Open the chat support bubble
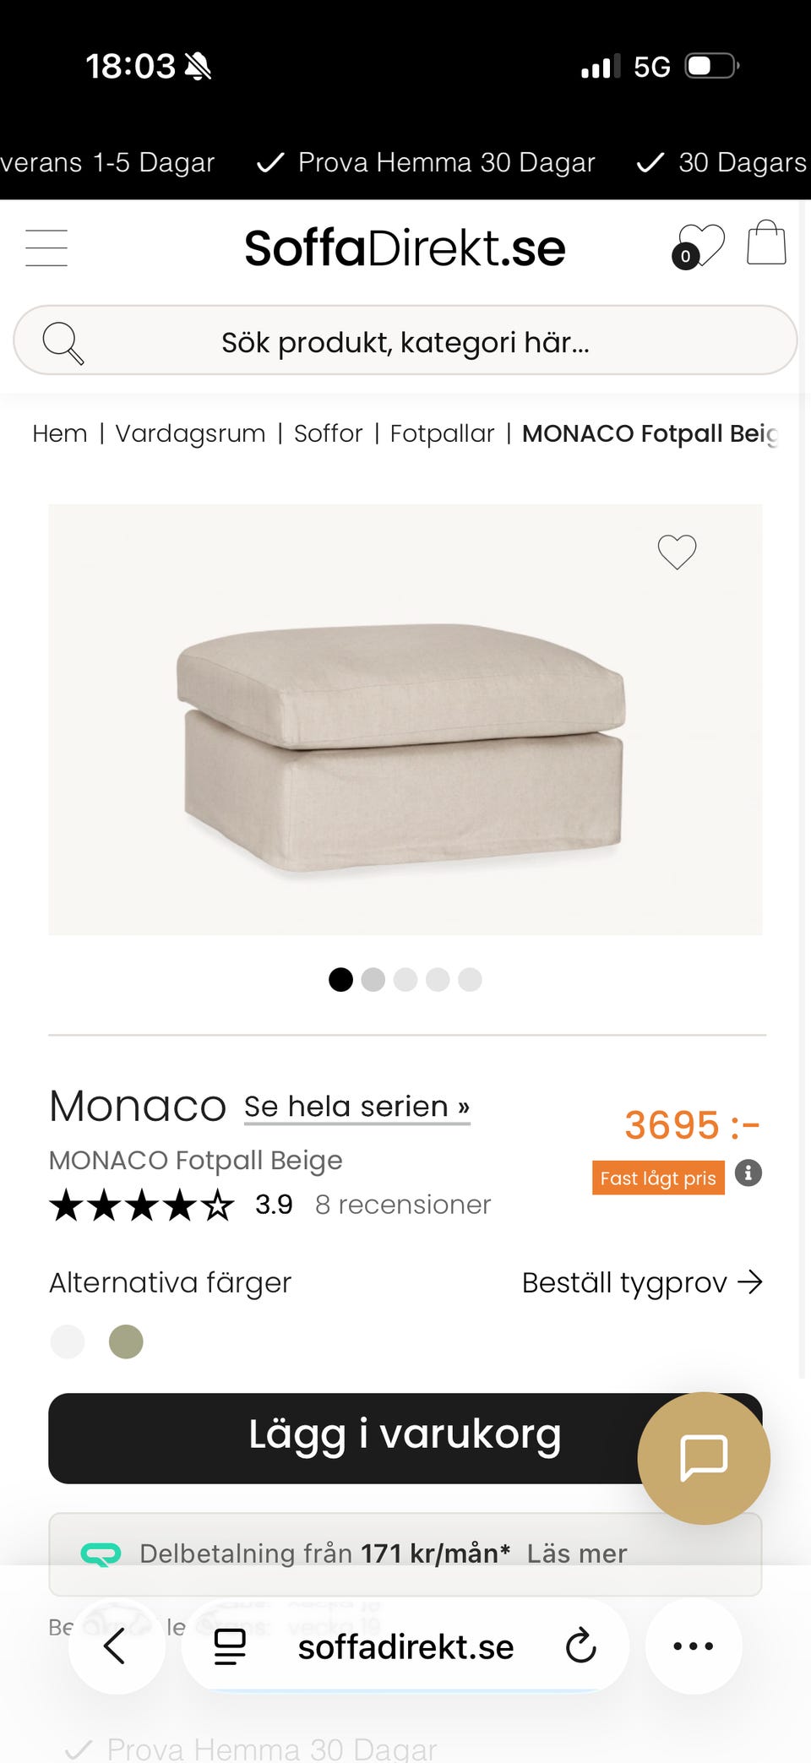Image resolution: width=811 pixels, height=1763 pixels. coord(703,1457)
